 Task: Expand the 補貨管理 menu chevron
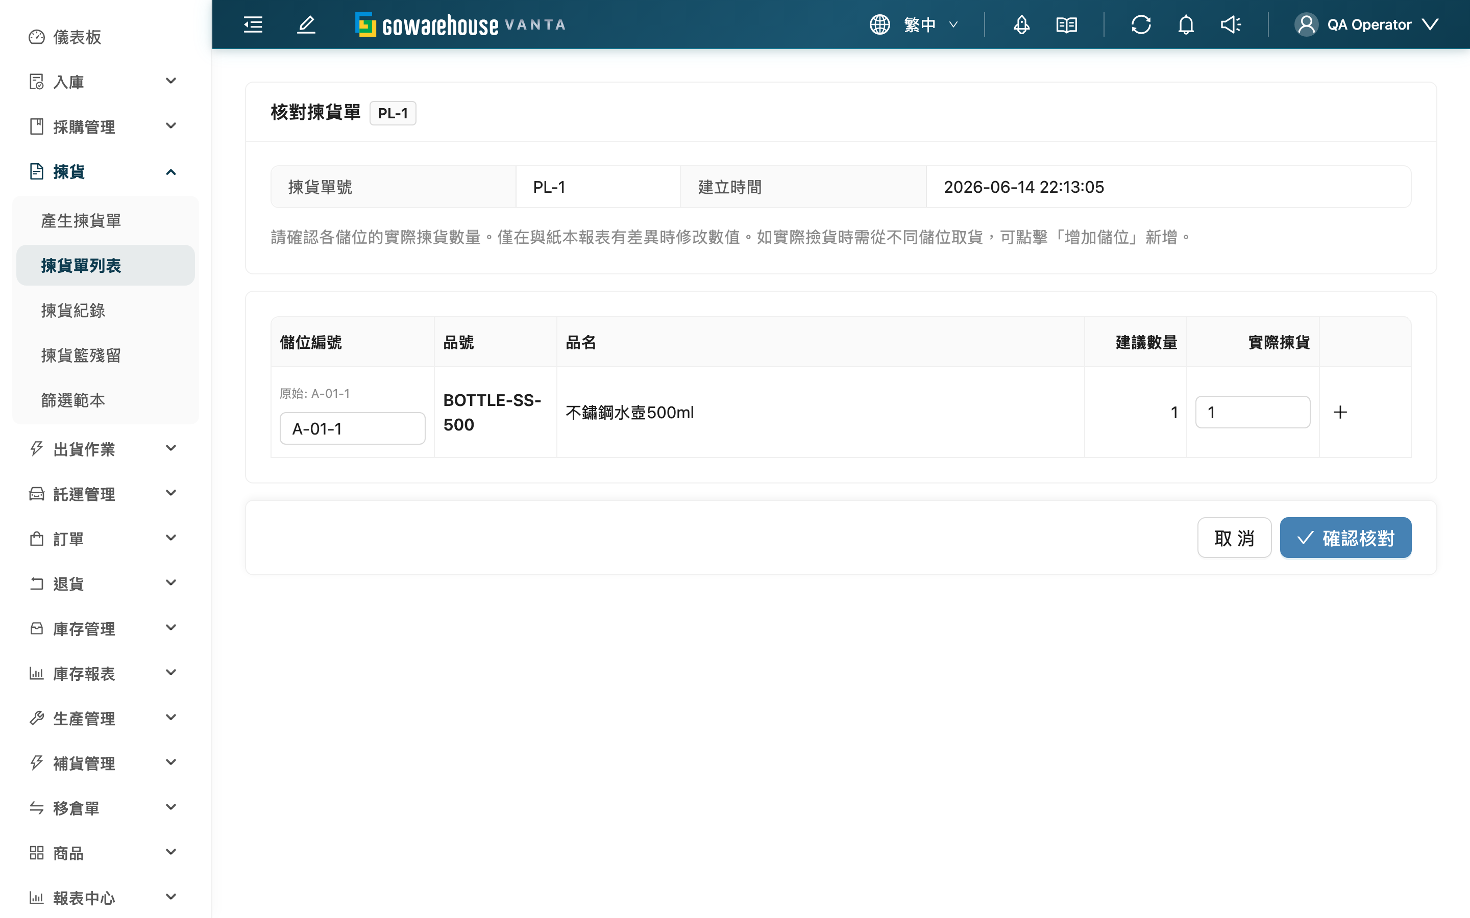coord(170,762)
